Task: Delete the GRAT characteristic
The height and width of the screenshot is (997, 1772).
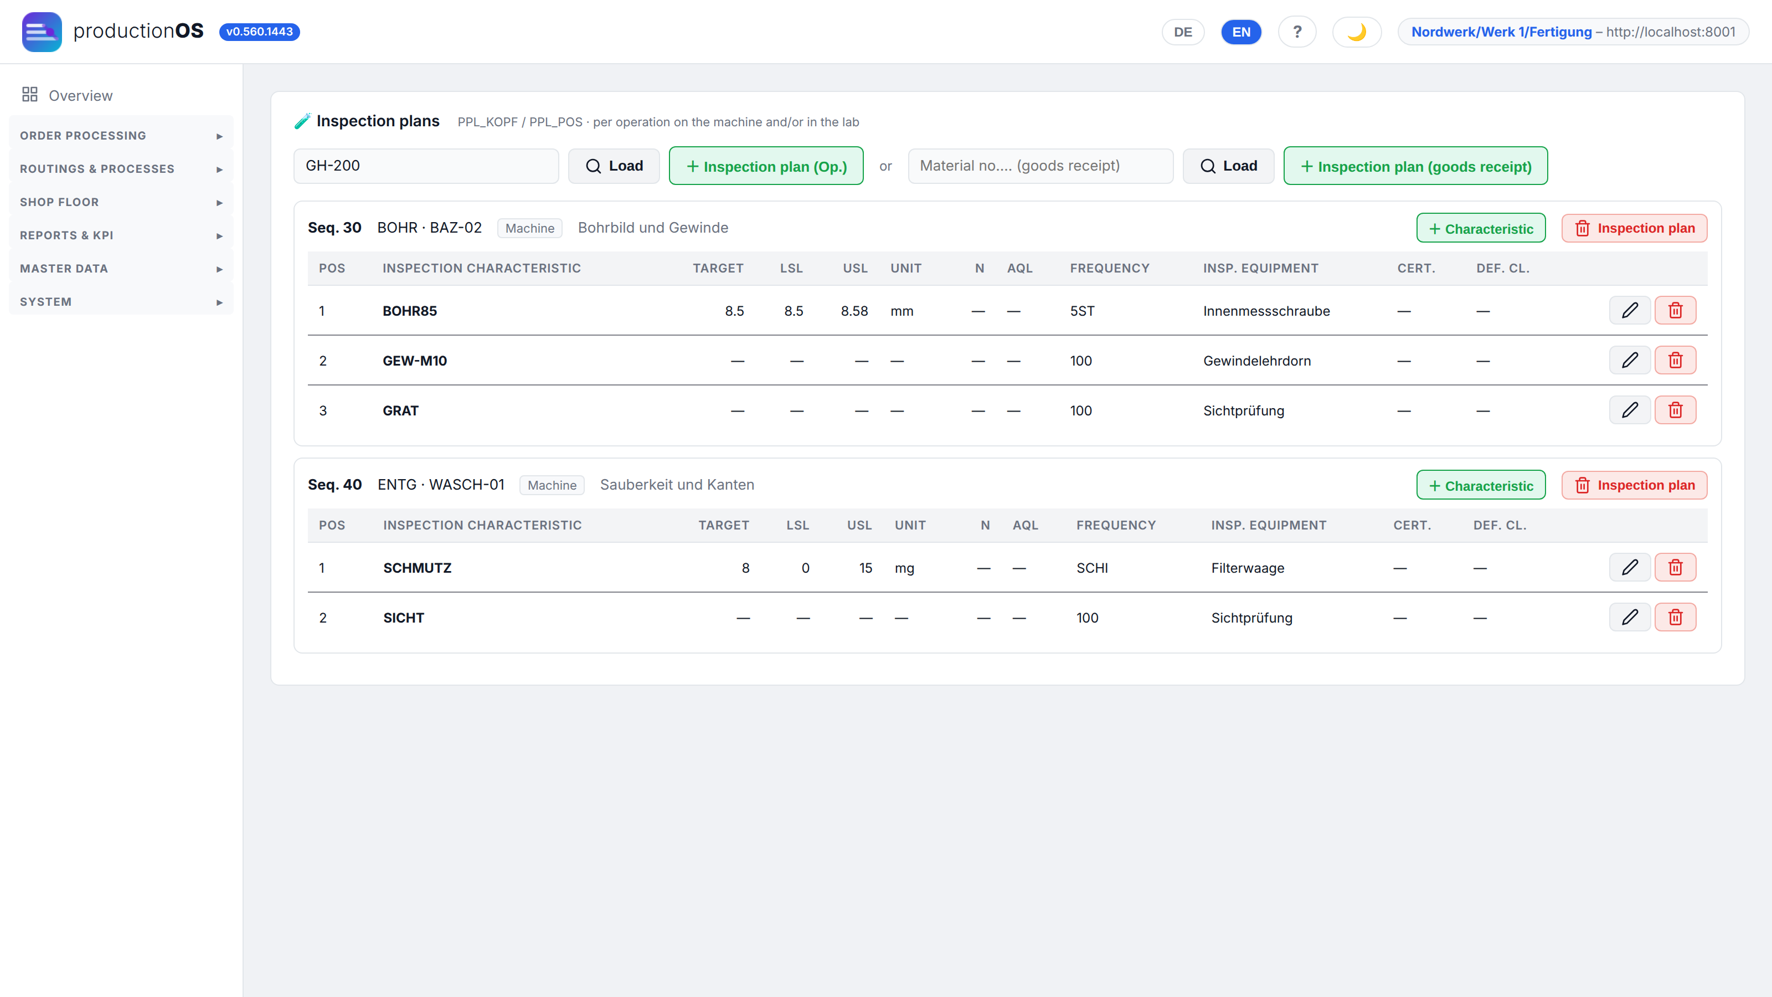Action: (1675, 410)
